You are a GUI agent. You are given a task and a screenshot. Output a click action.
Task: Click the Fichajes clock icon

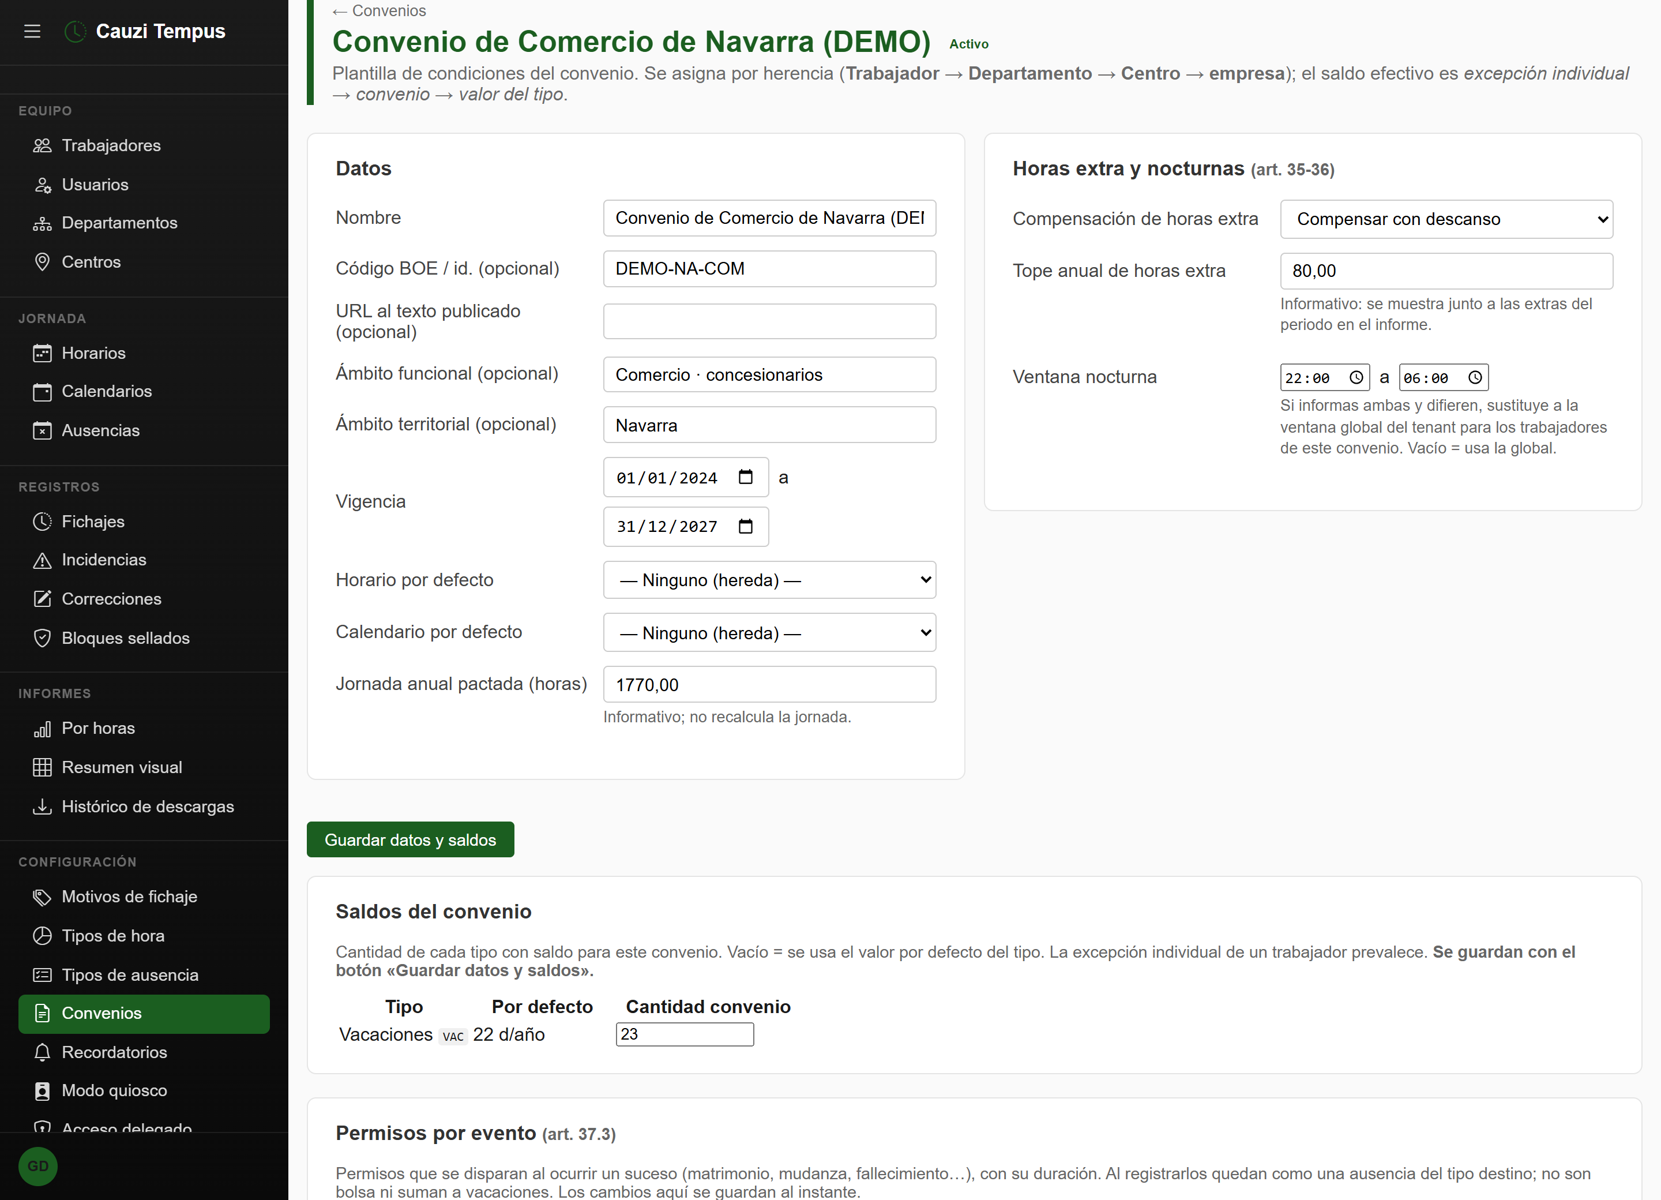43,522
